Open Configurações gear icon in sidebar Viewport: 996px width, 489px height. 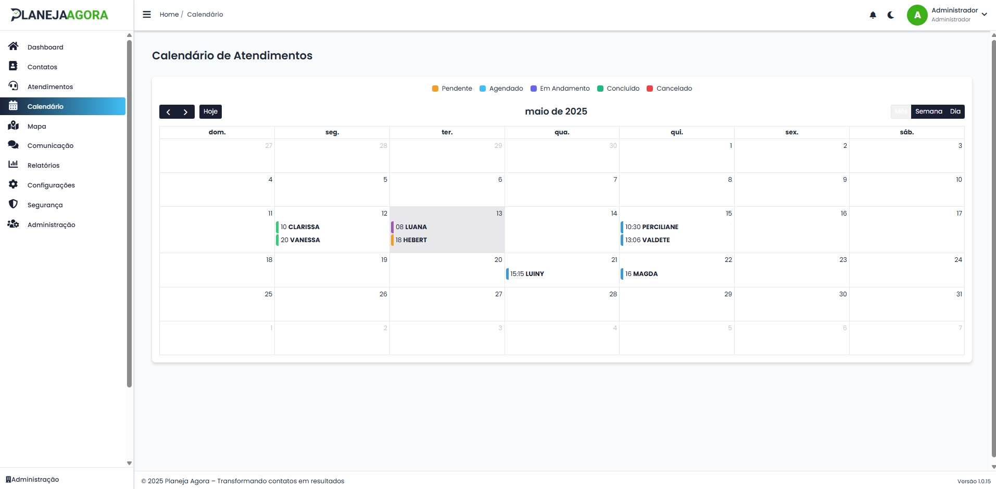(x=14, y=184)
